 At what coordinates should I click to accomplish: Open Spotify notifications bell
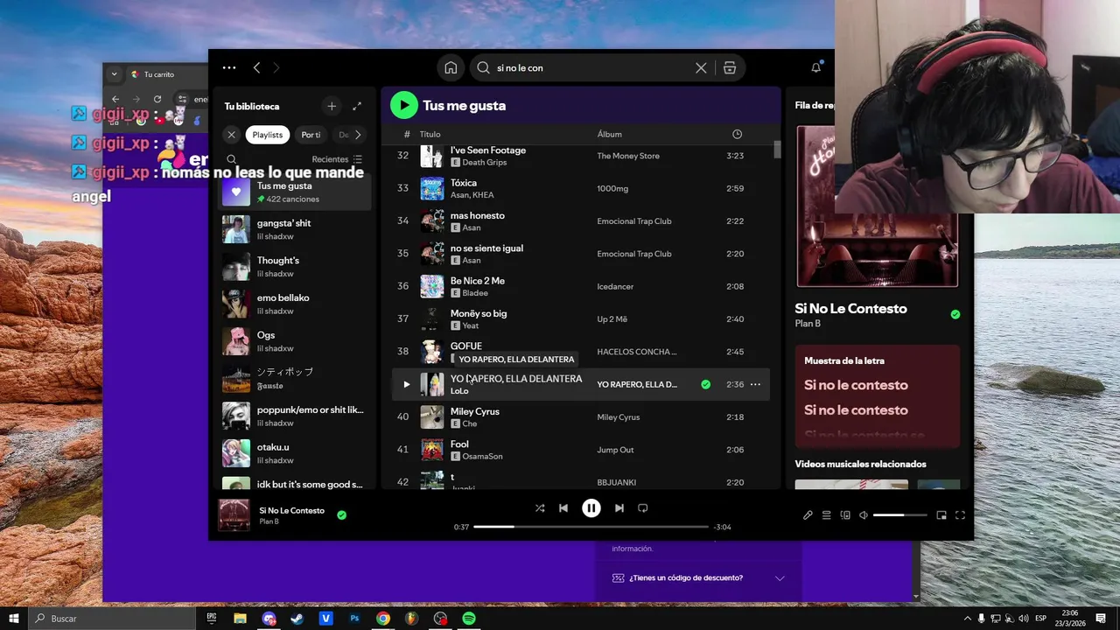815,67
